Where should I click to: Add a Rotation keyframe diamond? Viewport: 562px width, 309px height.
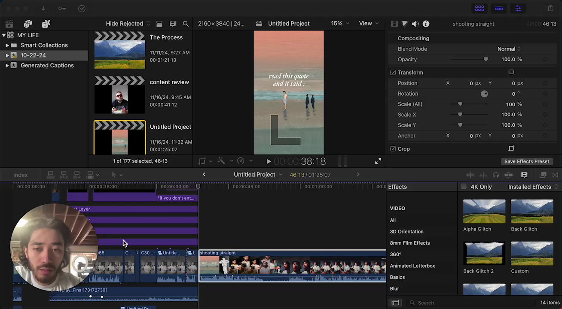(545, 94)
